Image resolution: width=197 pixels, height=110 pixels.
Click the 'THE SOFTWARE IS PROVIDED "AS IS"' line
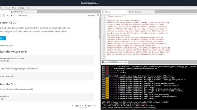click(x=135, y=42)
